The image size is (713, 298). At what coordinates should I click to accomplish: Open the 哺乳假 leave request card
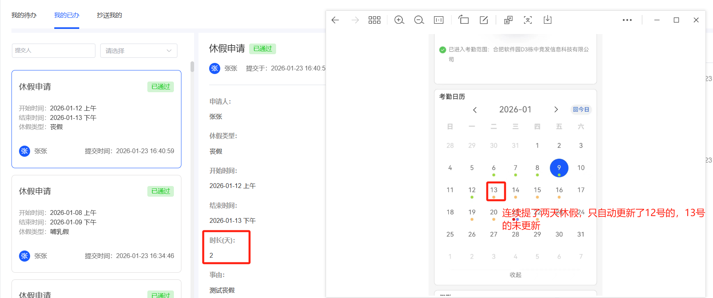click(96, 224)
